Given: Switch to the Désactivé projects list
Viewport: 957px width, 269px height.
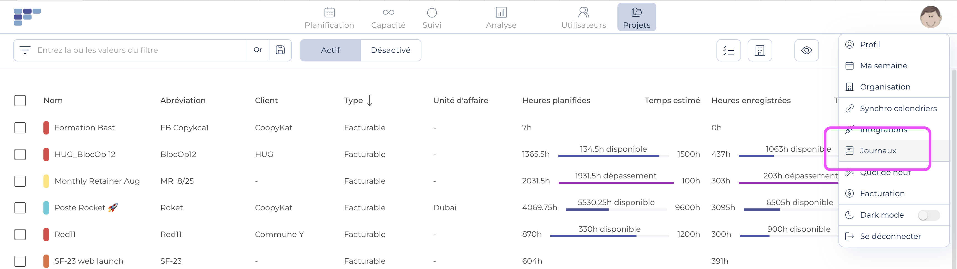Looking at the screenshot, I should tap(391, 50).
